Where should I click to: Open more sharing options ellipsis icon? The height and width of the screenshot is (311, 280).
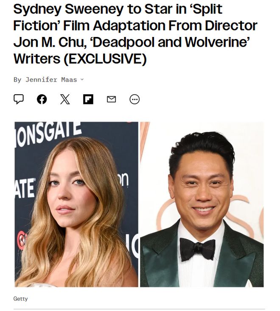click(134, 99)
